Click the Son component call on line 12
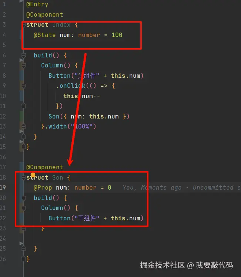Screen dimensions: 241x277 pyautogui.click(x=54, y=116)
